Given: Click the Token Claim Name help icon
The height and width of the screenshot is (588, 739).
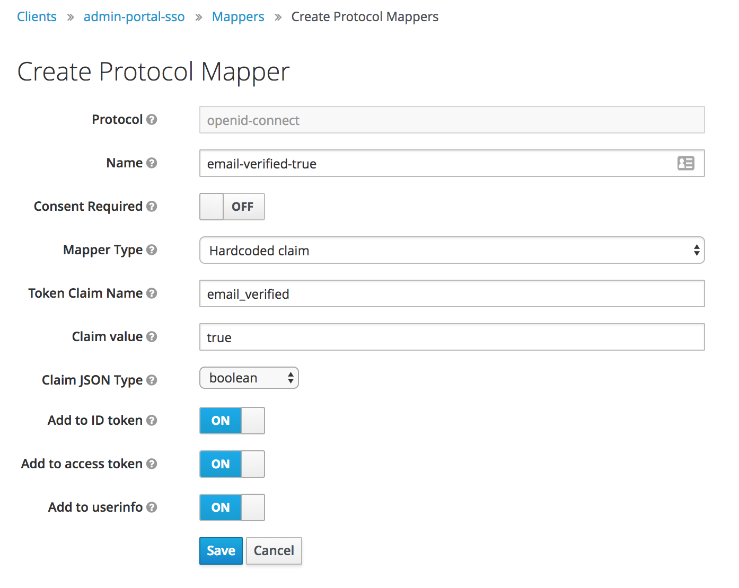Looking at the screenshot, I should tap(152, 293).
